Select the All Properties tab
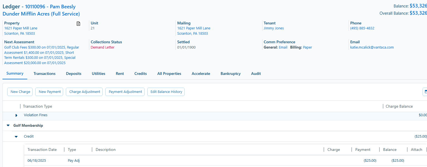Screen dimensions: 427x167 coord(169,74)
